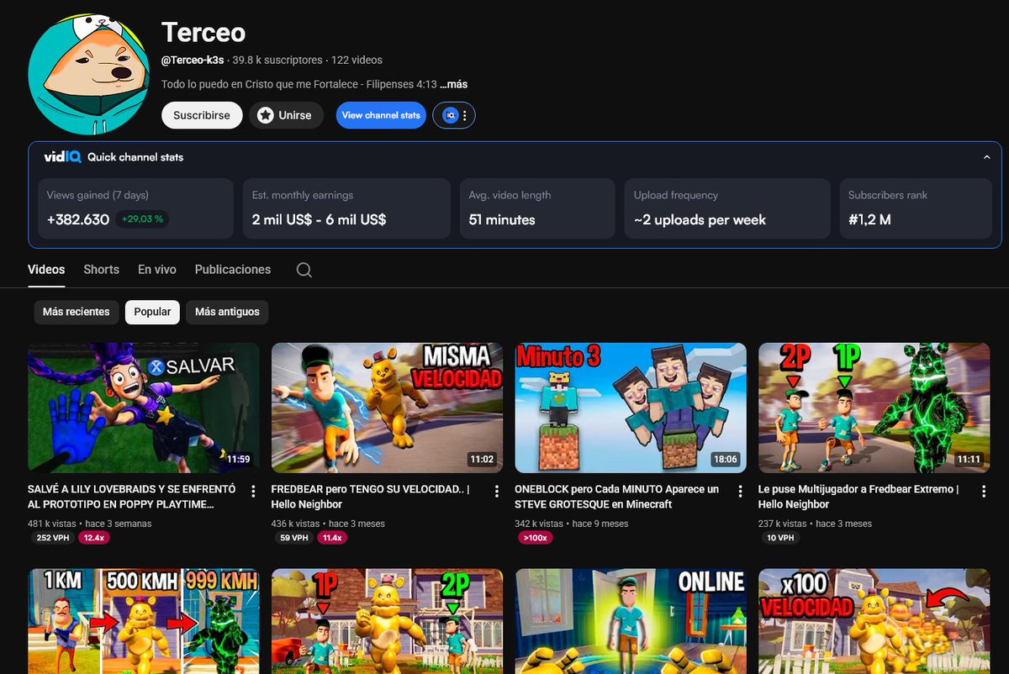Open the SALVAR Poppy Playtime video thumbnail
This screenshot has width=1009, height=674.
point(144,408)
